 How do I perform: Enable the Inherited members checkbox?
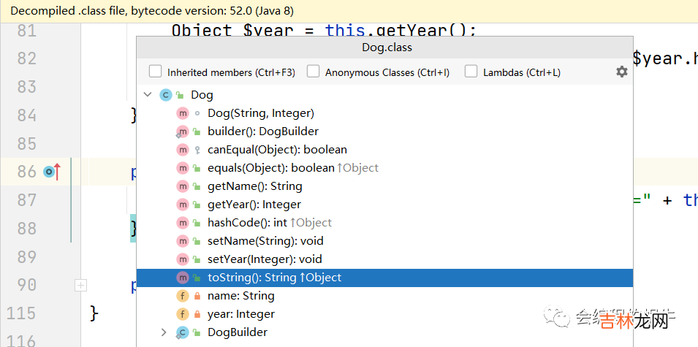tap(155, 72)
